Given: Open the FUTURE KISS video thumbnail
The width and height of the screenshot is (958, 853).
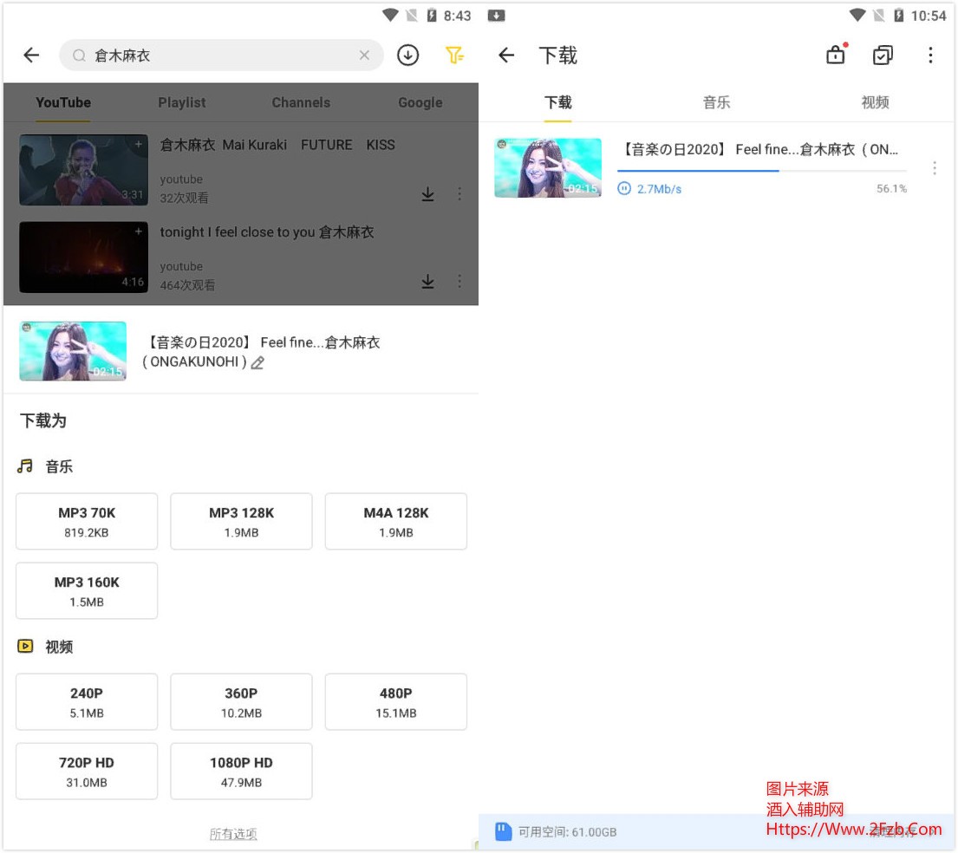Looking at the screenshot, I should click(x=84, y=170).
